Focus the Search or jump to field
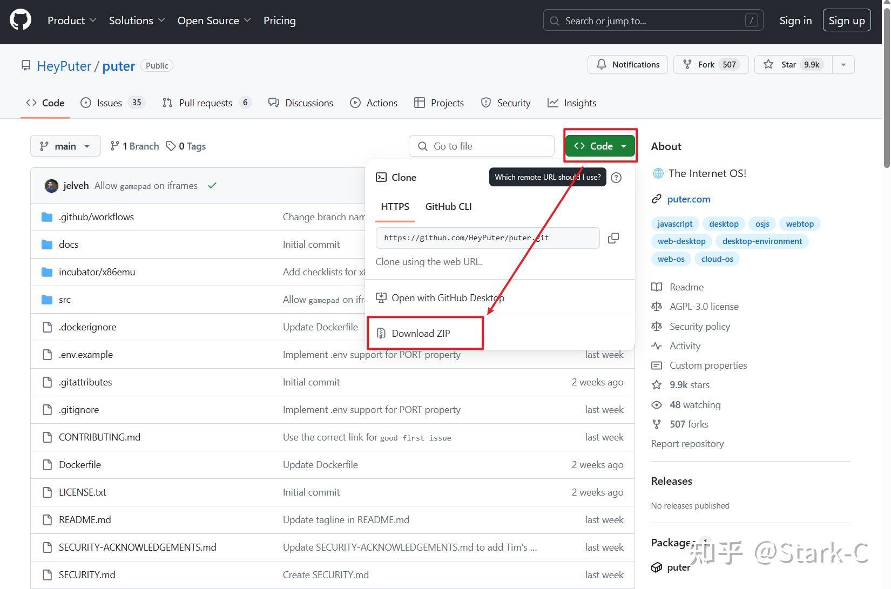 (653, 21)
